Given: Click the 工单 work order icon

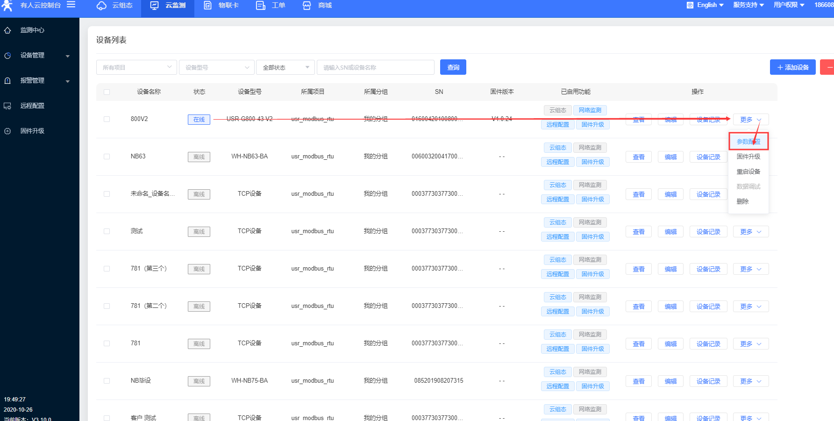Looking at the screenshot, I should (261, 6).
